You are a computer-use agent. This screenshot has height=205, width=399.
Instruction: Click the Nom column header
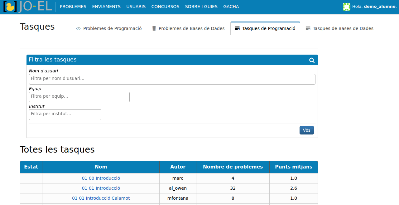(101, 167)
